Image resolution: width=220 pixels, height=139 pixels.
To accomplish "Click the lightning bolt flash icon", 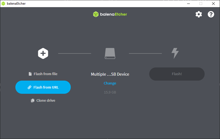I will (175, 53).
